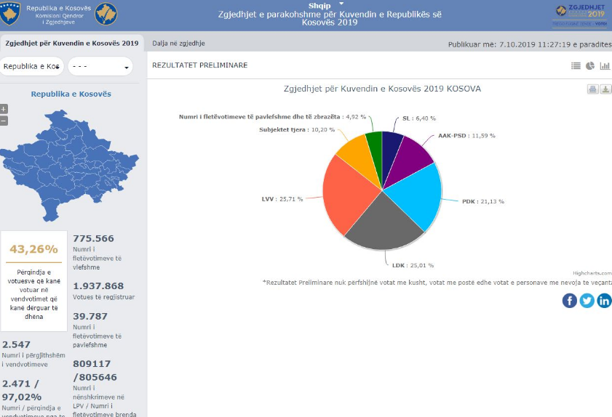
Task: Open the Zgjedhjet për Kuvendin e Kosovës 2019 tab
Action: [x=71, y=43]
